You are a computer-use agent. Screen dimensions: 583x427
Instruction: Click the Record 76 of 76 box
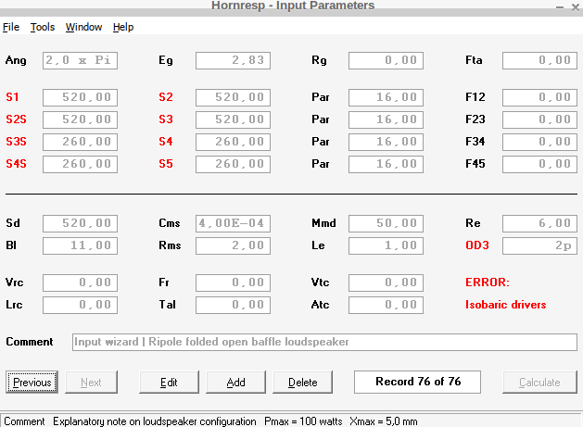(417, 382)
